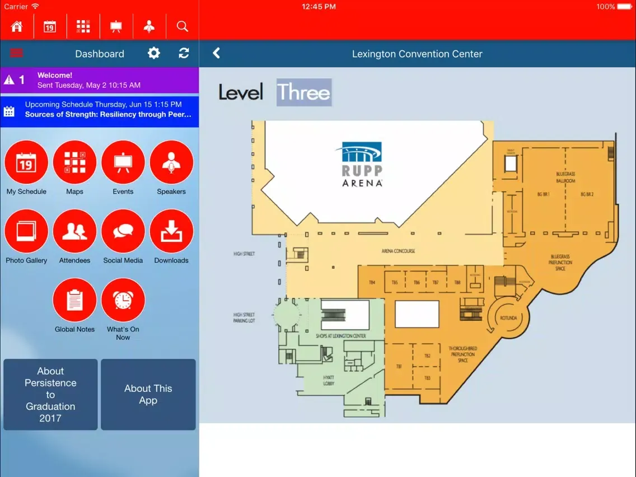This screenshot has width=636, height=477.
Task: Tap room TB4 on the map
Action: point(372,282)
